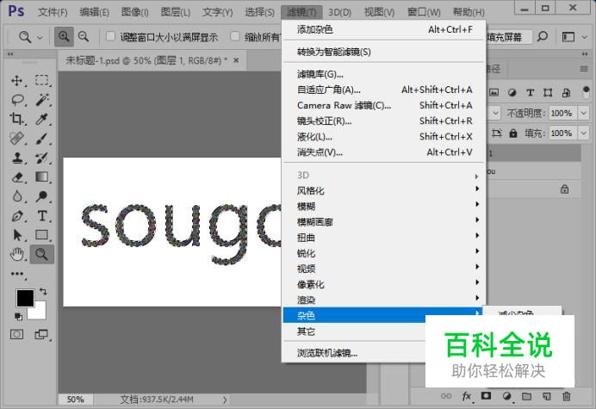
Task: Select the Rectangular Marquee tool
Action: pos(41,81)
